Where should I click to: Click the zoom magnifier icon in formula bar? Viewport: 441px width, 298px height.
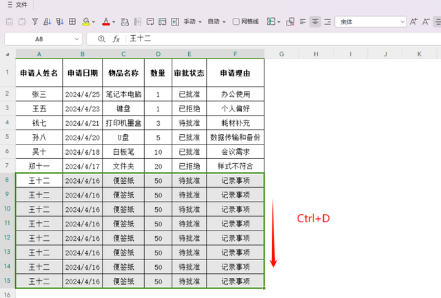point(101,39)
